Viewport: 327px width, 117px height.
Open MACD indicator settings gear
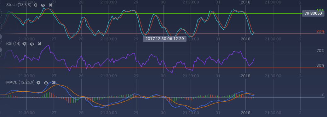click(x=38, y=83)
